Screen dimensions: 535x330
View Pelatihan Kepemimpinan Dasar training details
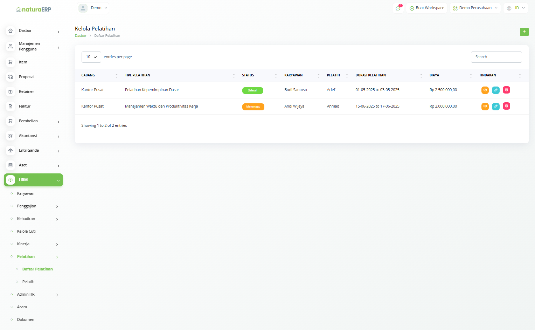click(x=485, y=90)
